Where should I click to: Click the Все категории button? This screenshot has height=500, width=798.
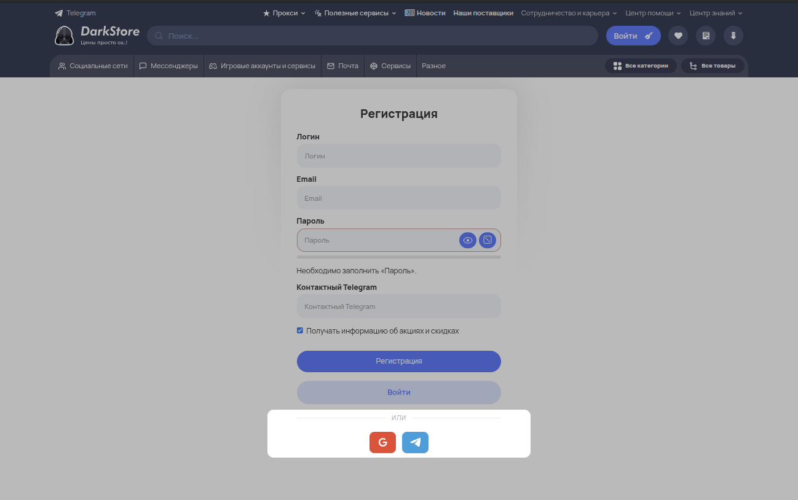tap(641, 66)
